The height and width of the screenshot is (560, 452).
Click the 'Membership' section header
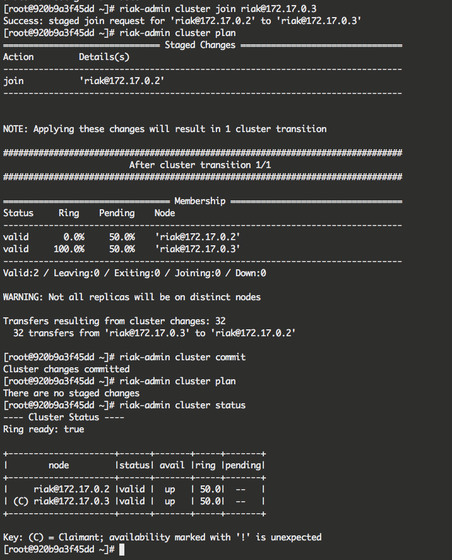coord(199,201)
